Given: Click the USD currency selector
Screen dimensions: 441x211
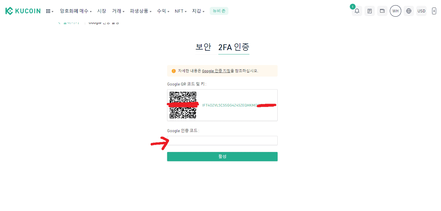Looking at the screenshot, I should click(421, 11).
